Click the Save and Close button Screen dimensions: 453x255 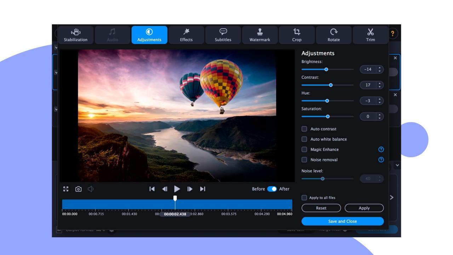click(x=342, y=221)
